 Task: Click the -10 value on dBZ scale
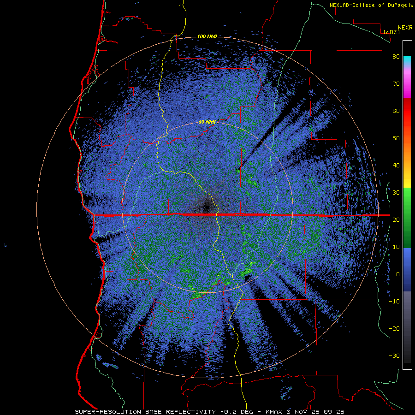394,302
